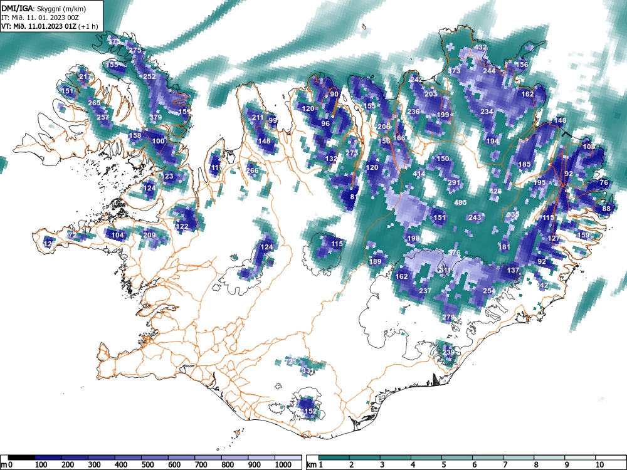Click the map value 311

(x=445, y=271)
